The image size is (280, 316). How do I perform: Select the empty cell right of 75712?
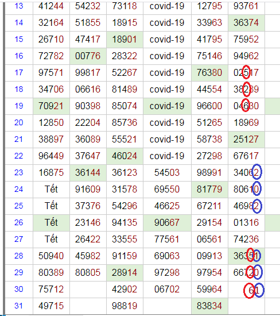(88, 290)
